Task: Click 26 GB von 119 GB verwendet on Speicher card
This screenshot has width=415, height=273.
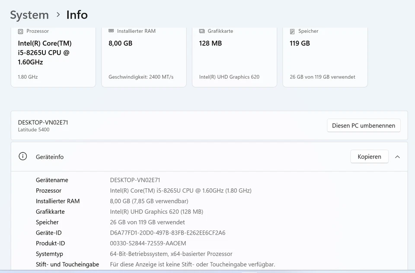Action: pos(322,77)
